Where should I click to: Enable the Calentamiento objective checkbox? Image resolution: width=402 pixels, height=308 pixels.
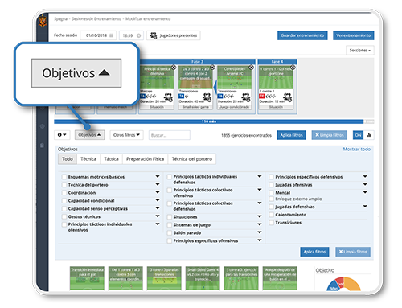point(272,215)
